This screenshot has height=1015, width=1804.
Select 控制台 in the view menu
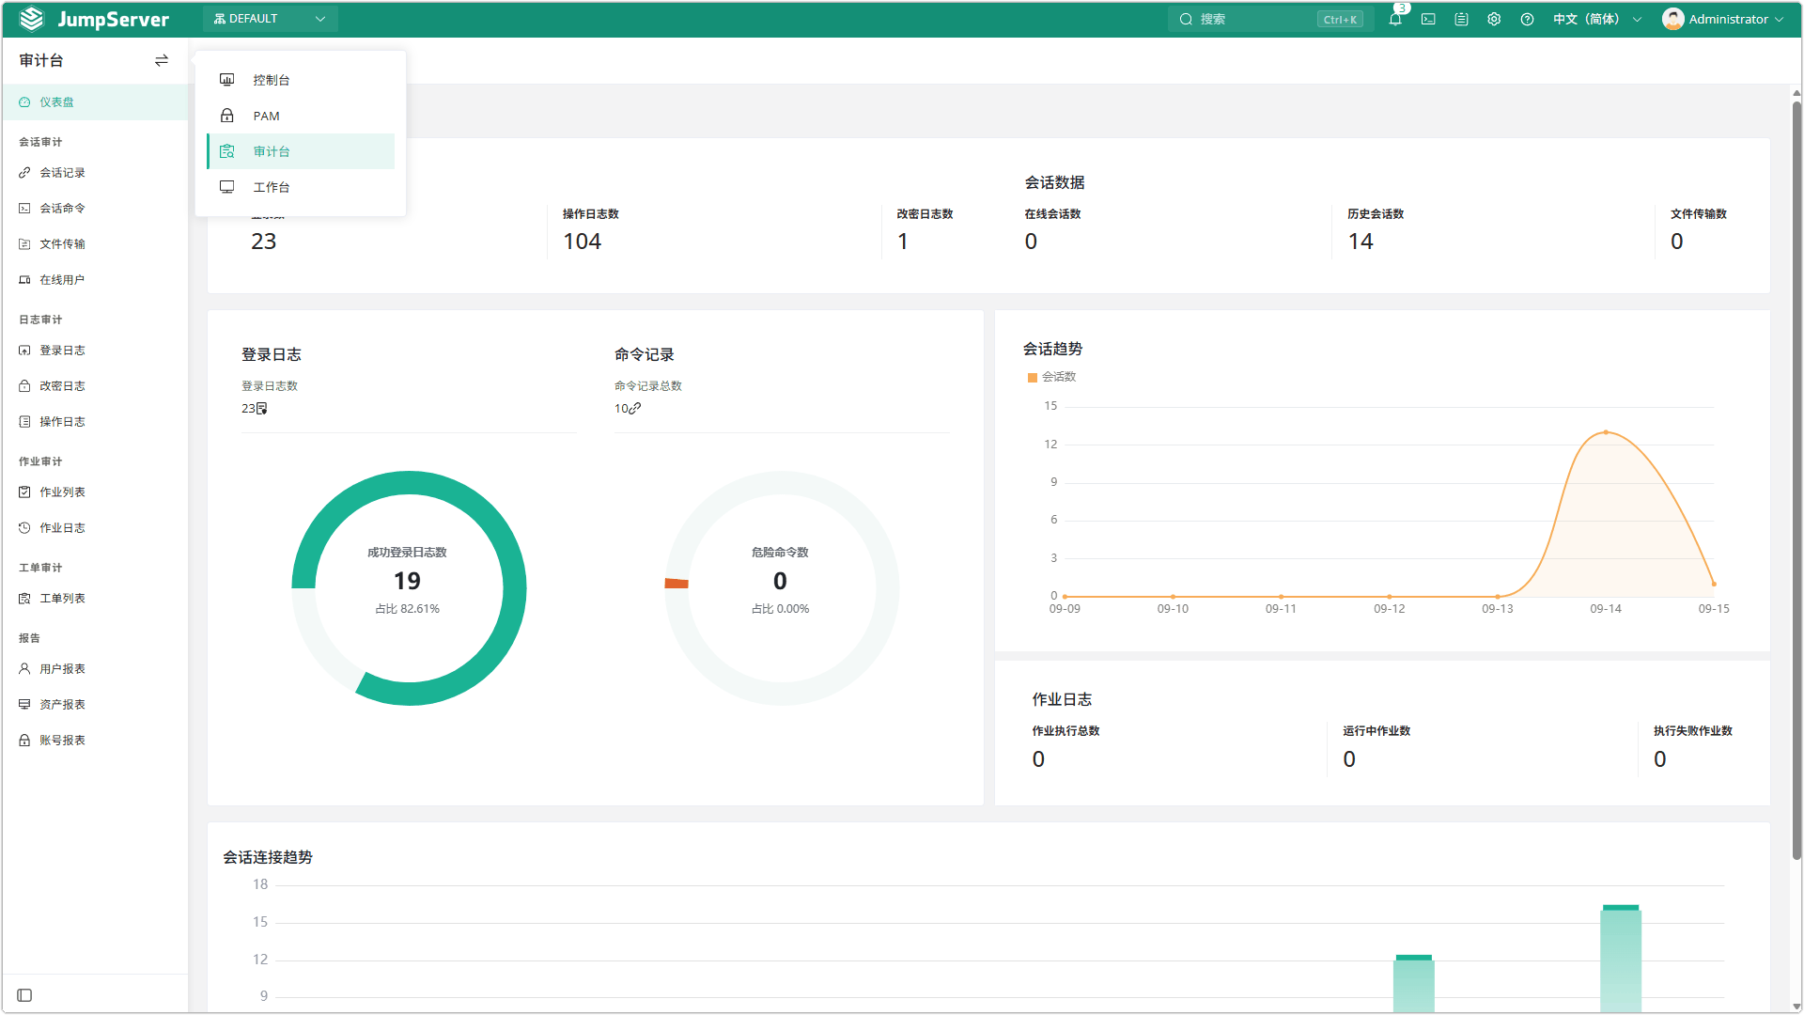point(301,80)
